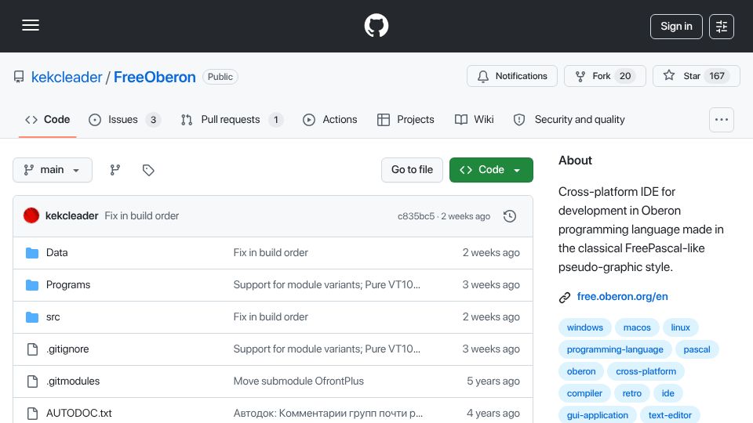The height and width of the screenshot is (423, 753).
Task: Expand the green Code dropdown
Action: point(491,170)
